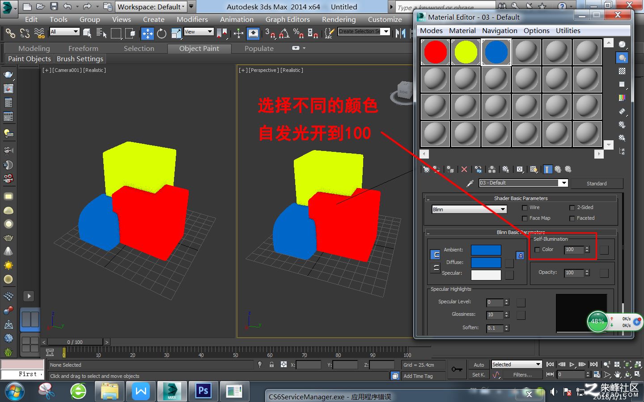Click the Windows Start orb
Image resolution: width=644 pixels, height=402 pixels.
point(15,392)
